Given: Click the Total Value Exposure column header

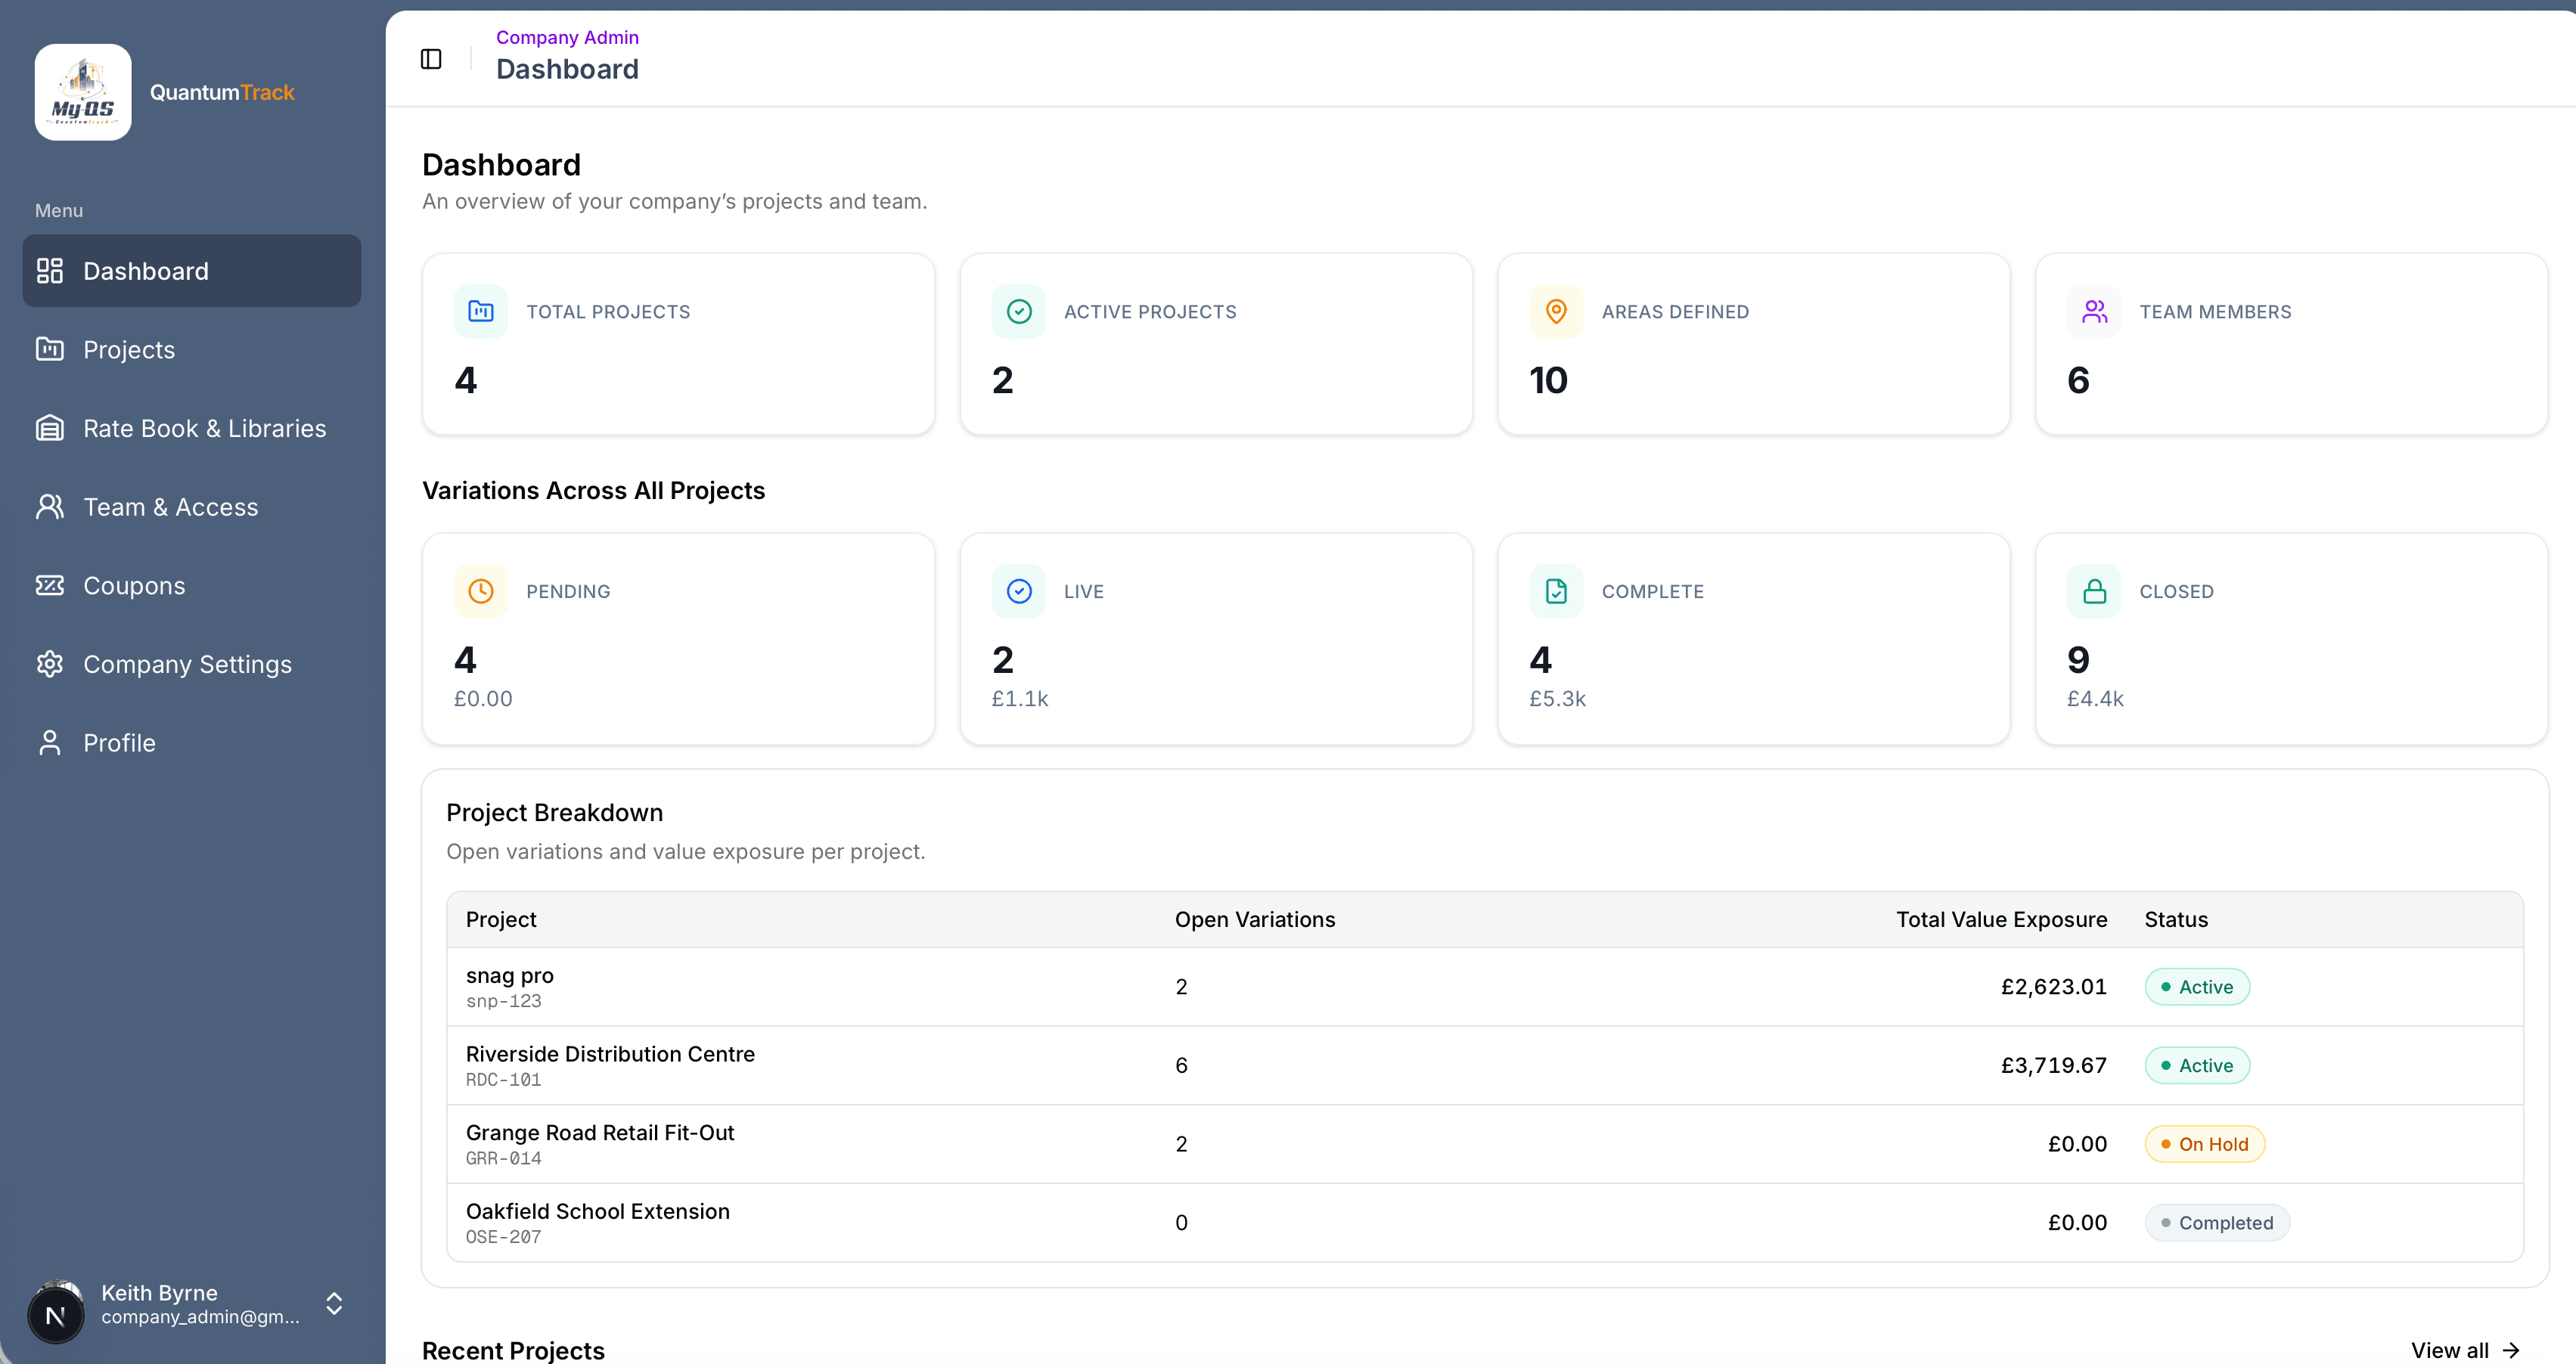Looking at the screenshot, I should click(2002, 920).
